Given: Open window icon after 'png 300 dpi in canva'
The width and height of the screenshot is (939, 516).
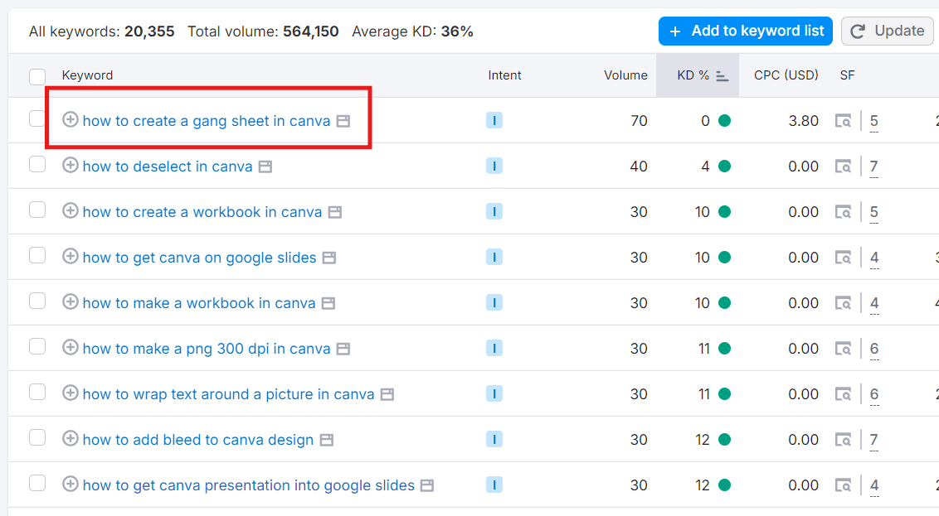Looking at the screenshot, I should [343, 349].
